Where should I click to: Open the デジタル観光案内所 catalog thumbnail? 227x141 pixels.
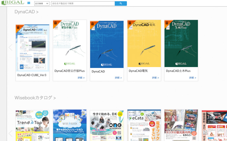click(181, 125)
